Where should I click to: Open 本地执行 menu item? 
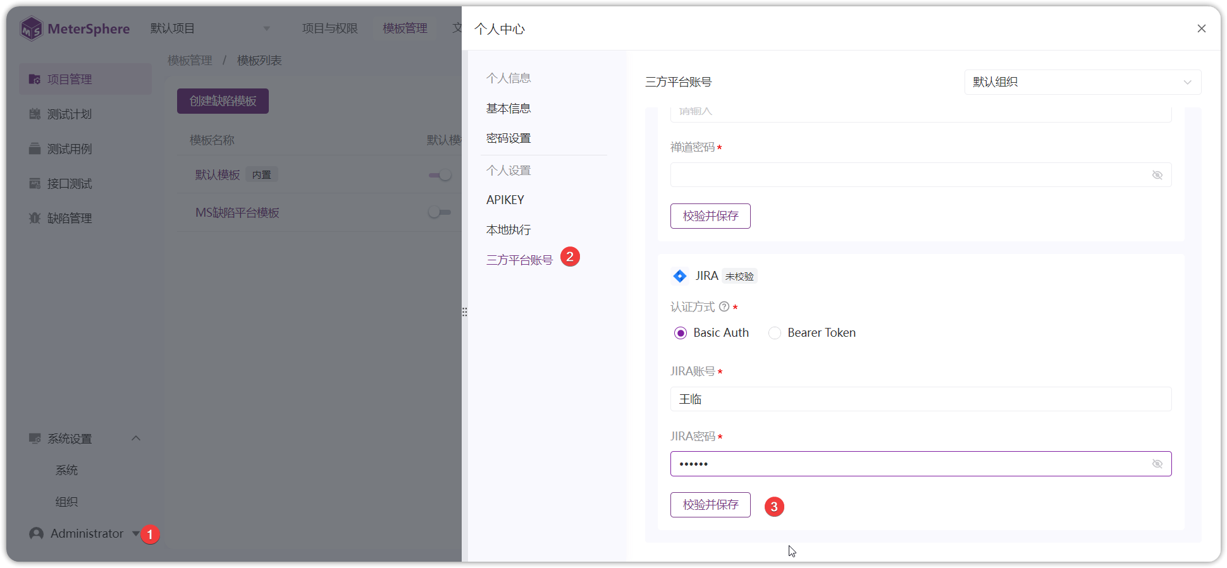509,230
